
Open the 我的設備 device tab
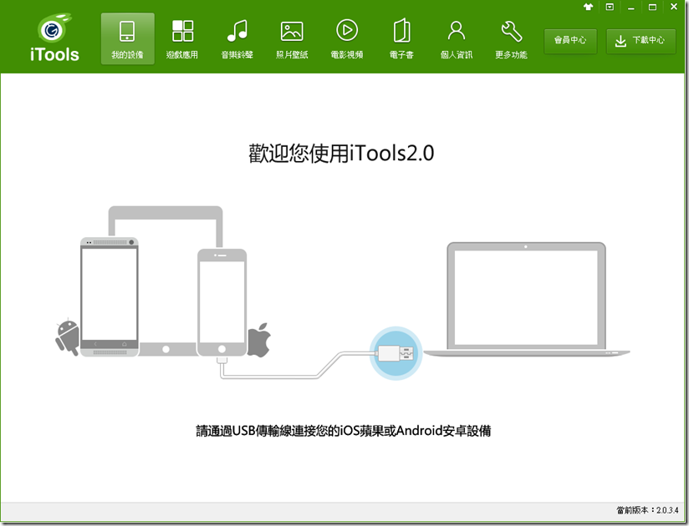pos(127,38)
